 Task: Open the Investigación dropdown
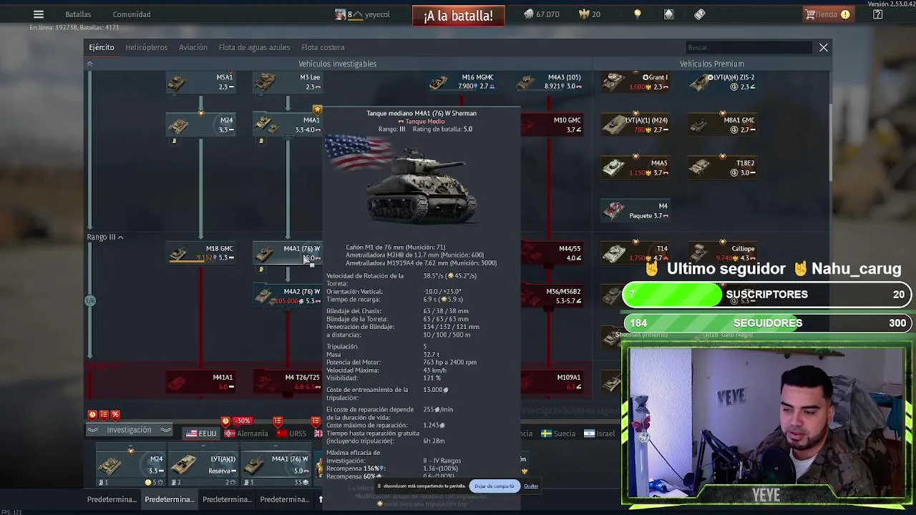[x=130, y=430]
